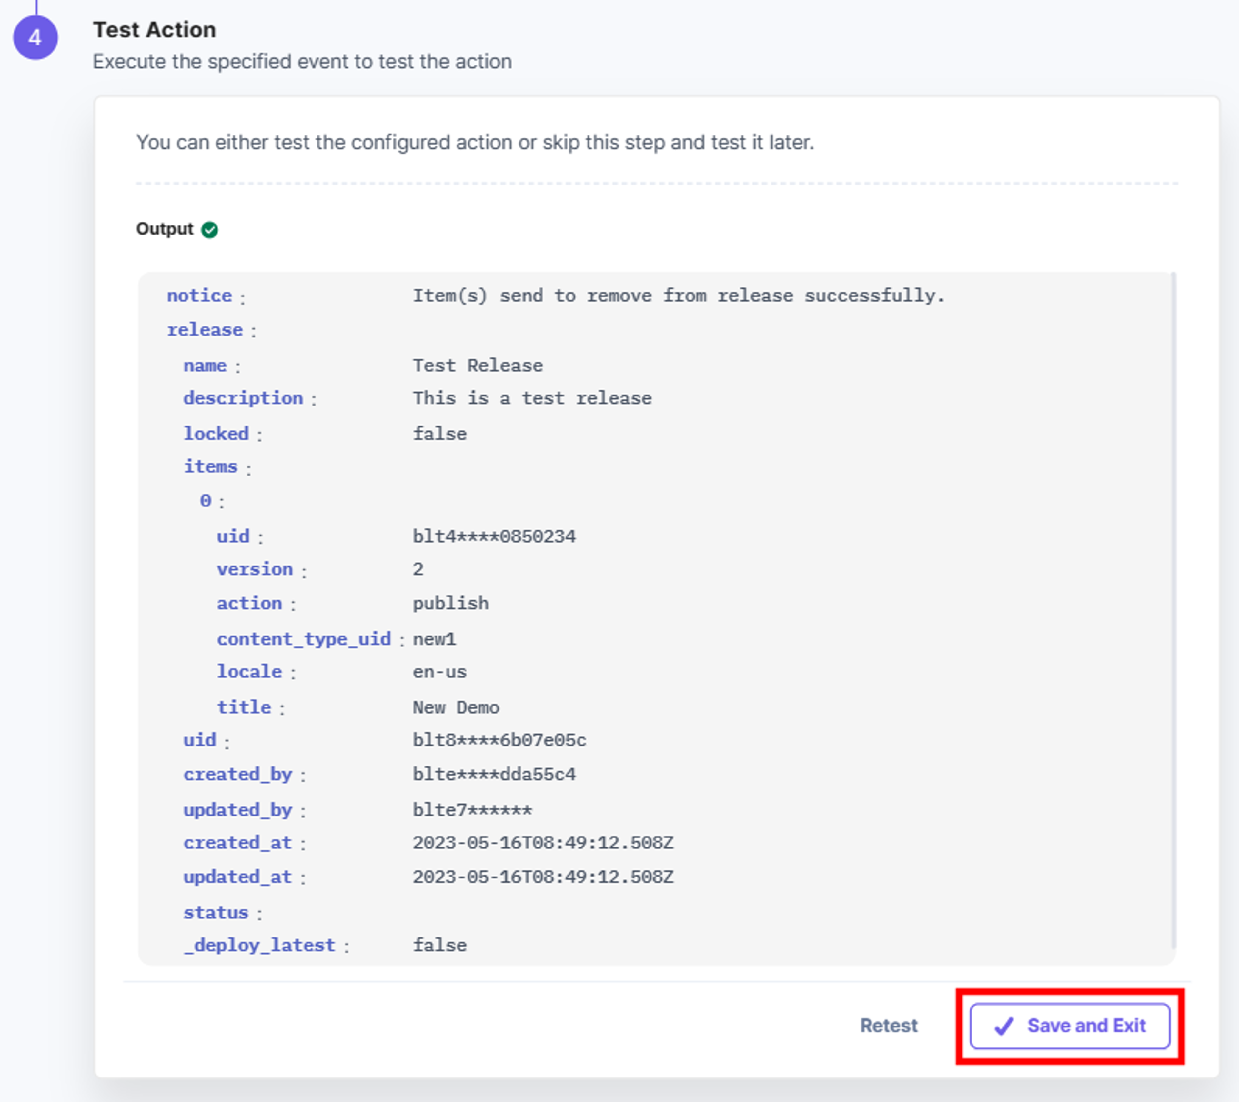Viewport: 1239px width, 1102px height.
Task: Click the step 4 circle badge
Action: point(35,37)
